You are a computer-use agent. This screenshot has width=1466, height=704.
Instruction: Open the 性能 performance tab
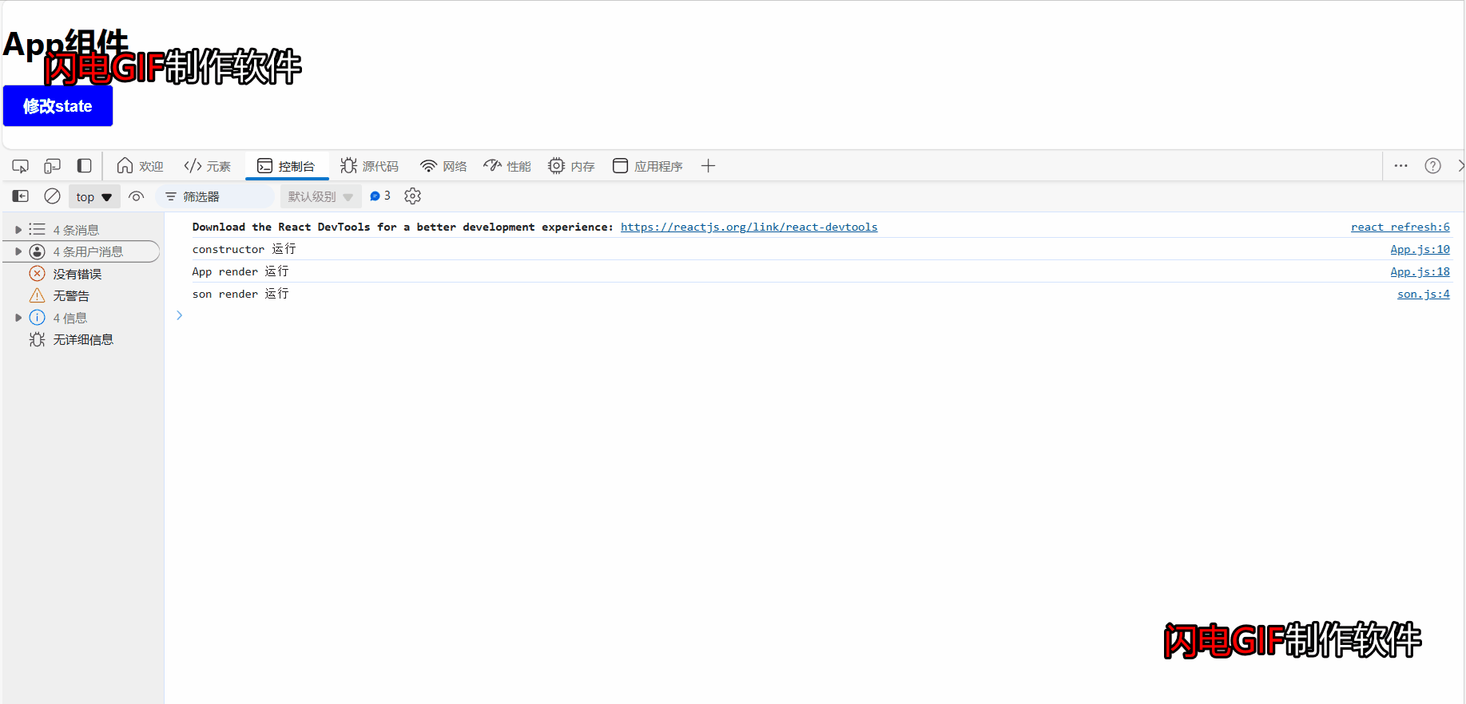507,166
